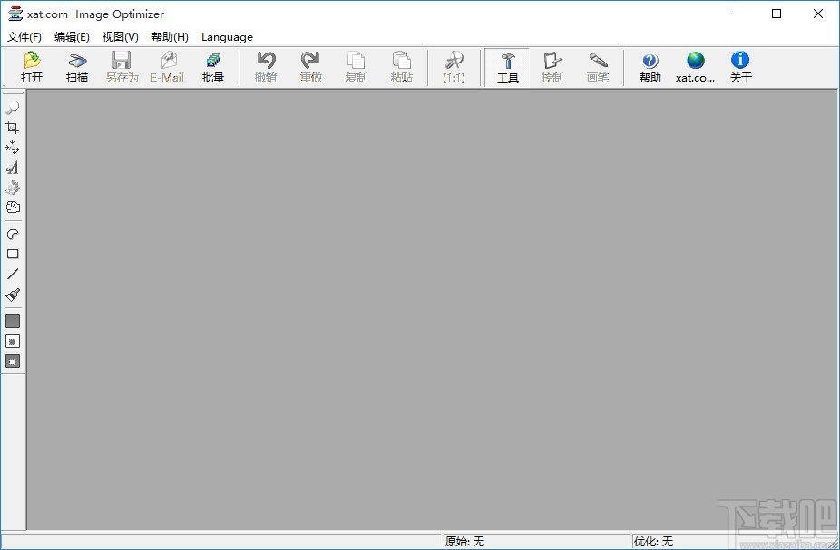Click the sidebar tool icon below the gears icon
Screen dimensions: 840x550
[13, 207]
